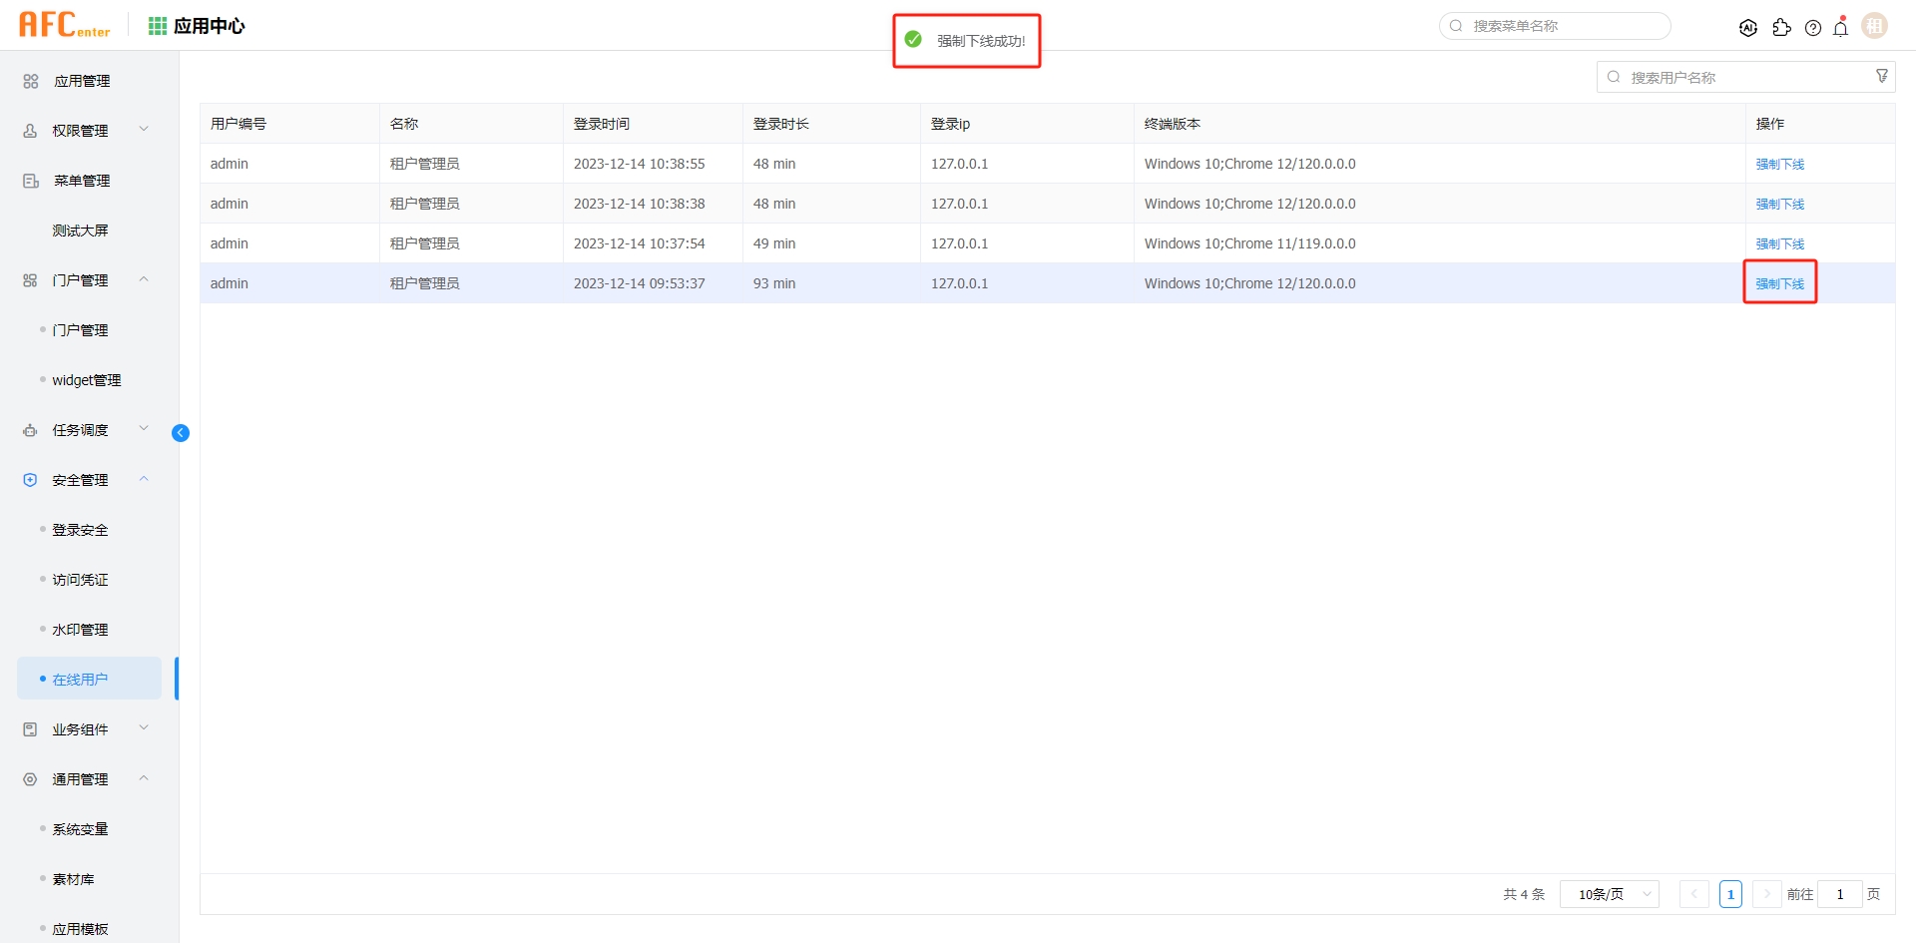
Task: Click the help question-mark icon
Action: coord(1813,28)
